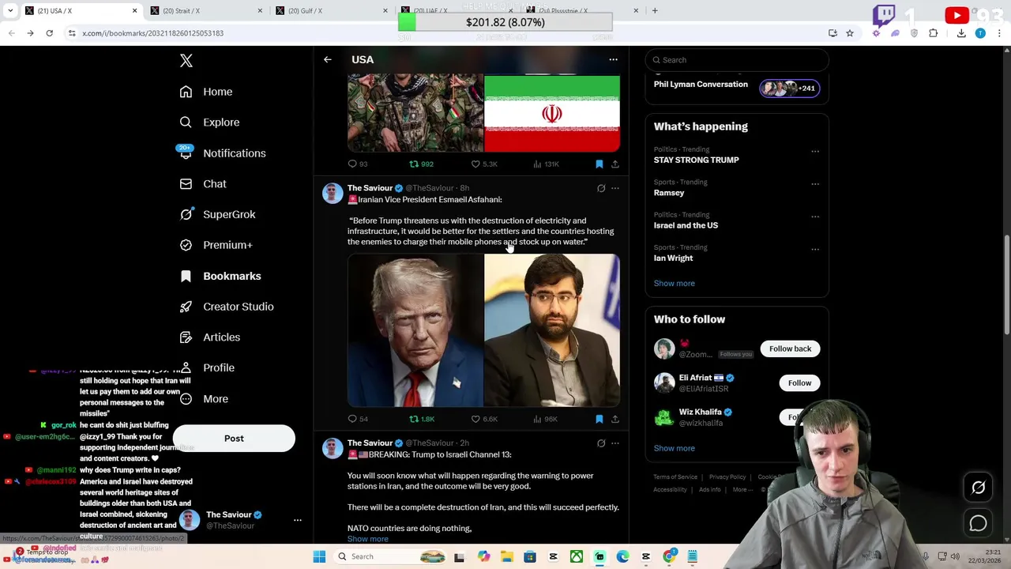Image resolution: width=1011 pixels, height=569 pixels.
Task: Open File Explorer from taskbar
Action: (x=506, y=557)
